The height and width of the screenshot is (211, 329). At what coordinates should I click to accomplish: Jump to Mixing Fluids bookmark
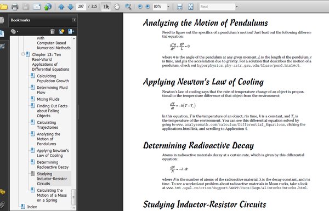point(48,99)
